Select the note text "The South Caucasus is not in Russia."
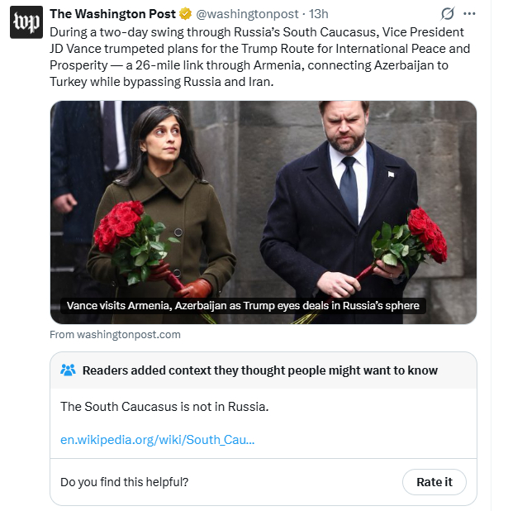Viewport: 508px width, 511px height. pos(165,407)
